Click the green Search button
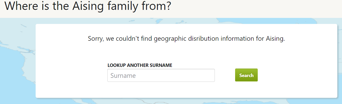The width and height of the screenshot is (342, 104). tap(246, 75)
